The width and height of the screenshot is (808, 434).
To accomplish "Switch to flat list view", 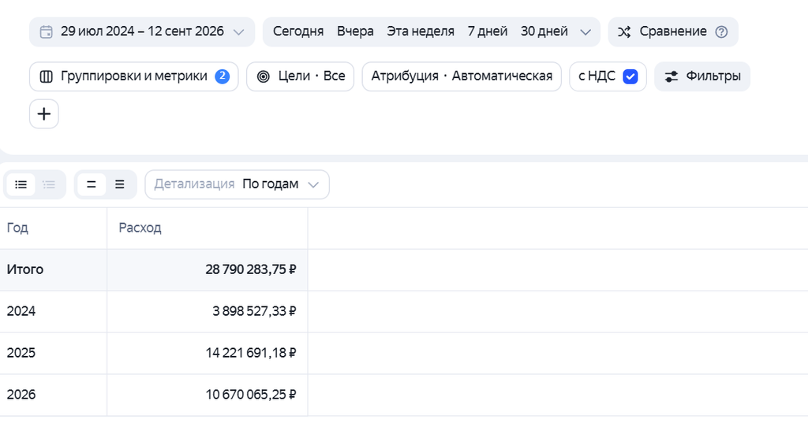I will [x=21, y=184].
